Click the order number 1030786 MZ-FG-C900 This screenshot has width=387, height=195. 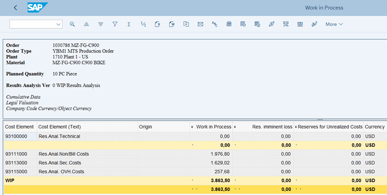coord(76,45)
